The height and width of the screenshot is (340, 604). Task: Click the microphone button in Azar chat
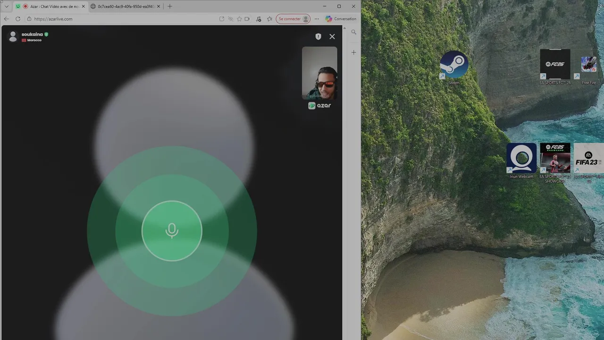(172, 231)
